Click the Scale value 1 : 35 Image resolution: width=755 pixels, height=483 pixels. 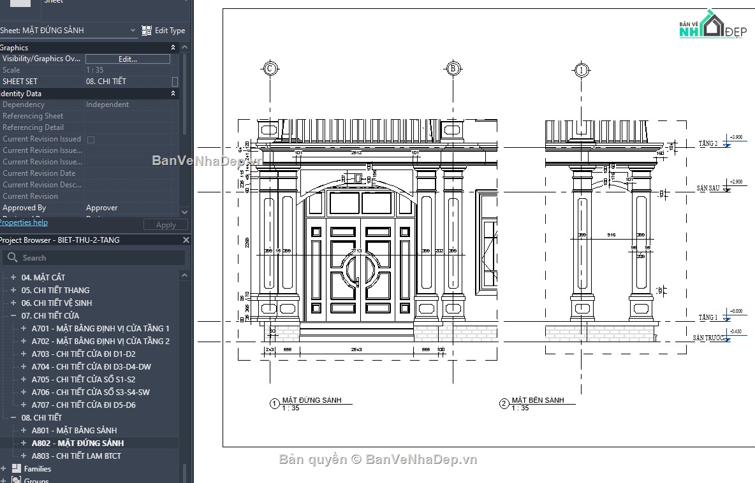pyautogui.click(x=95, y=70)
